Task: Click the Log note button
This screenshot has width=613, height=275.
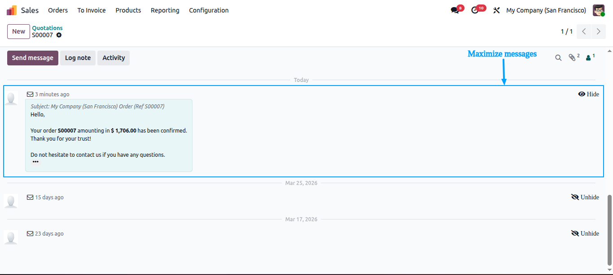Action: click(78, 58)
